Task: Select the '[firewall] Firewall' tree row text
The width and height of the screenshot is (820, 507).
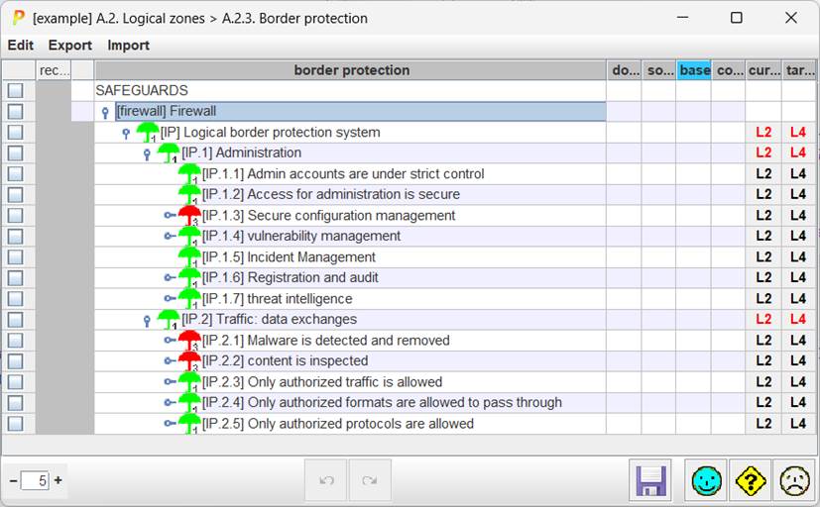Action: click(166, 111)
